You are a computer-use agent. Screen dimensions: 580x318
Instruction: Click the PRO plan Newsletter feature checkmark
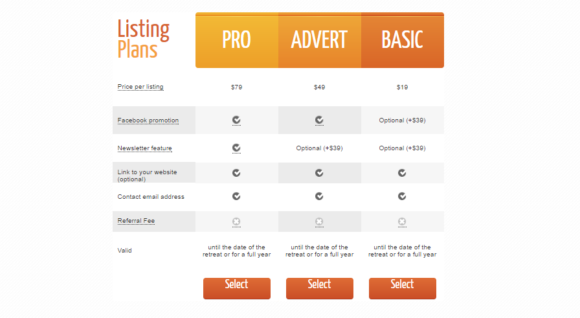pyautogui.click(x=236, y=148)
